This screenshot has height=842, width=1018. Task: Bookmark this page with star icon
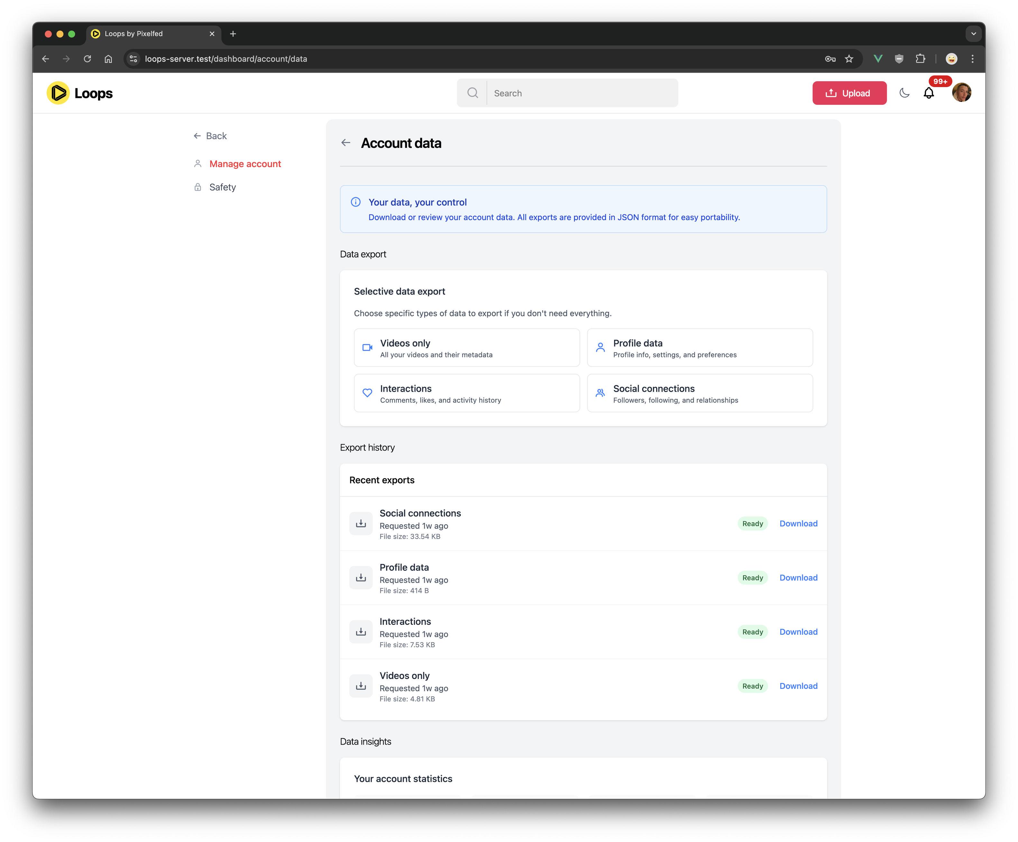849,58
